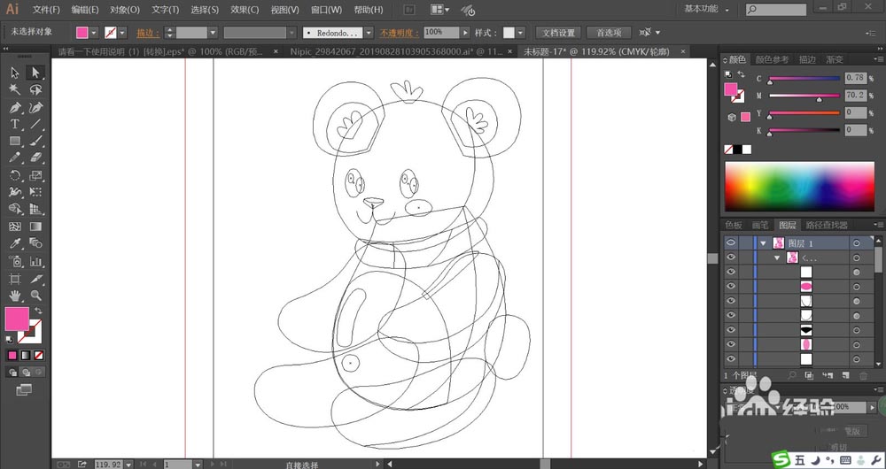Set Gradient mode button in toolbox
The height and width of the screenshot is (469, 886).
tap(26, 356)
